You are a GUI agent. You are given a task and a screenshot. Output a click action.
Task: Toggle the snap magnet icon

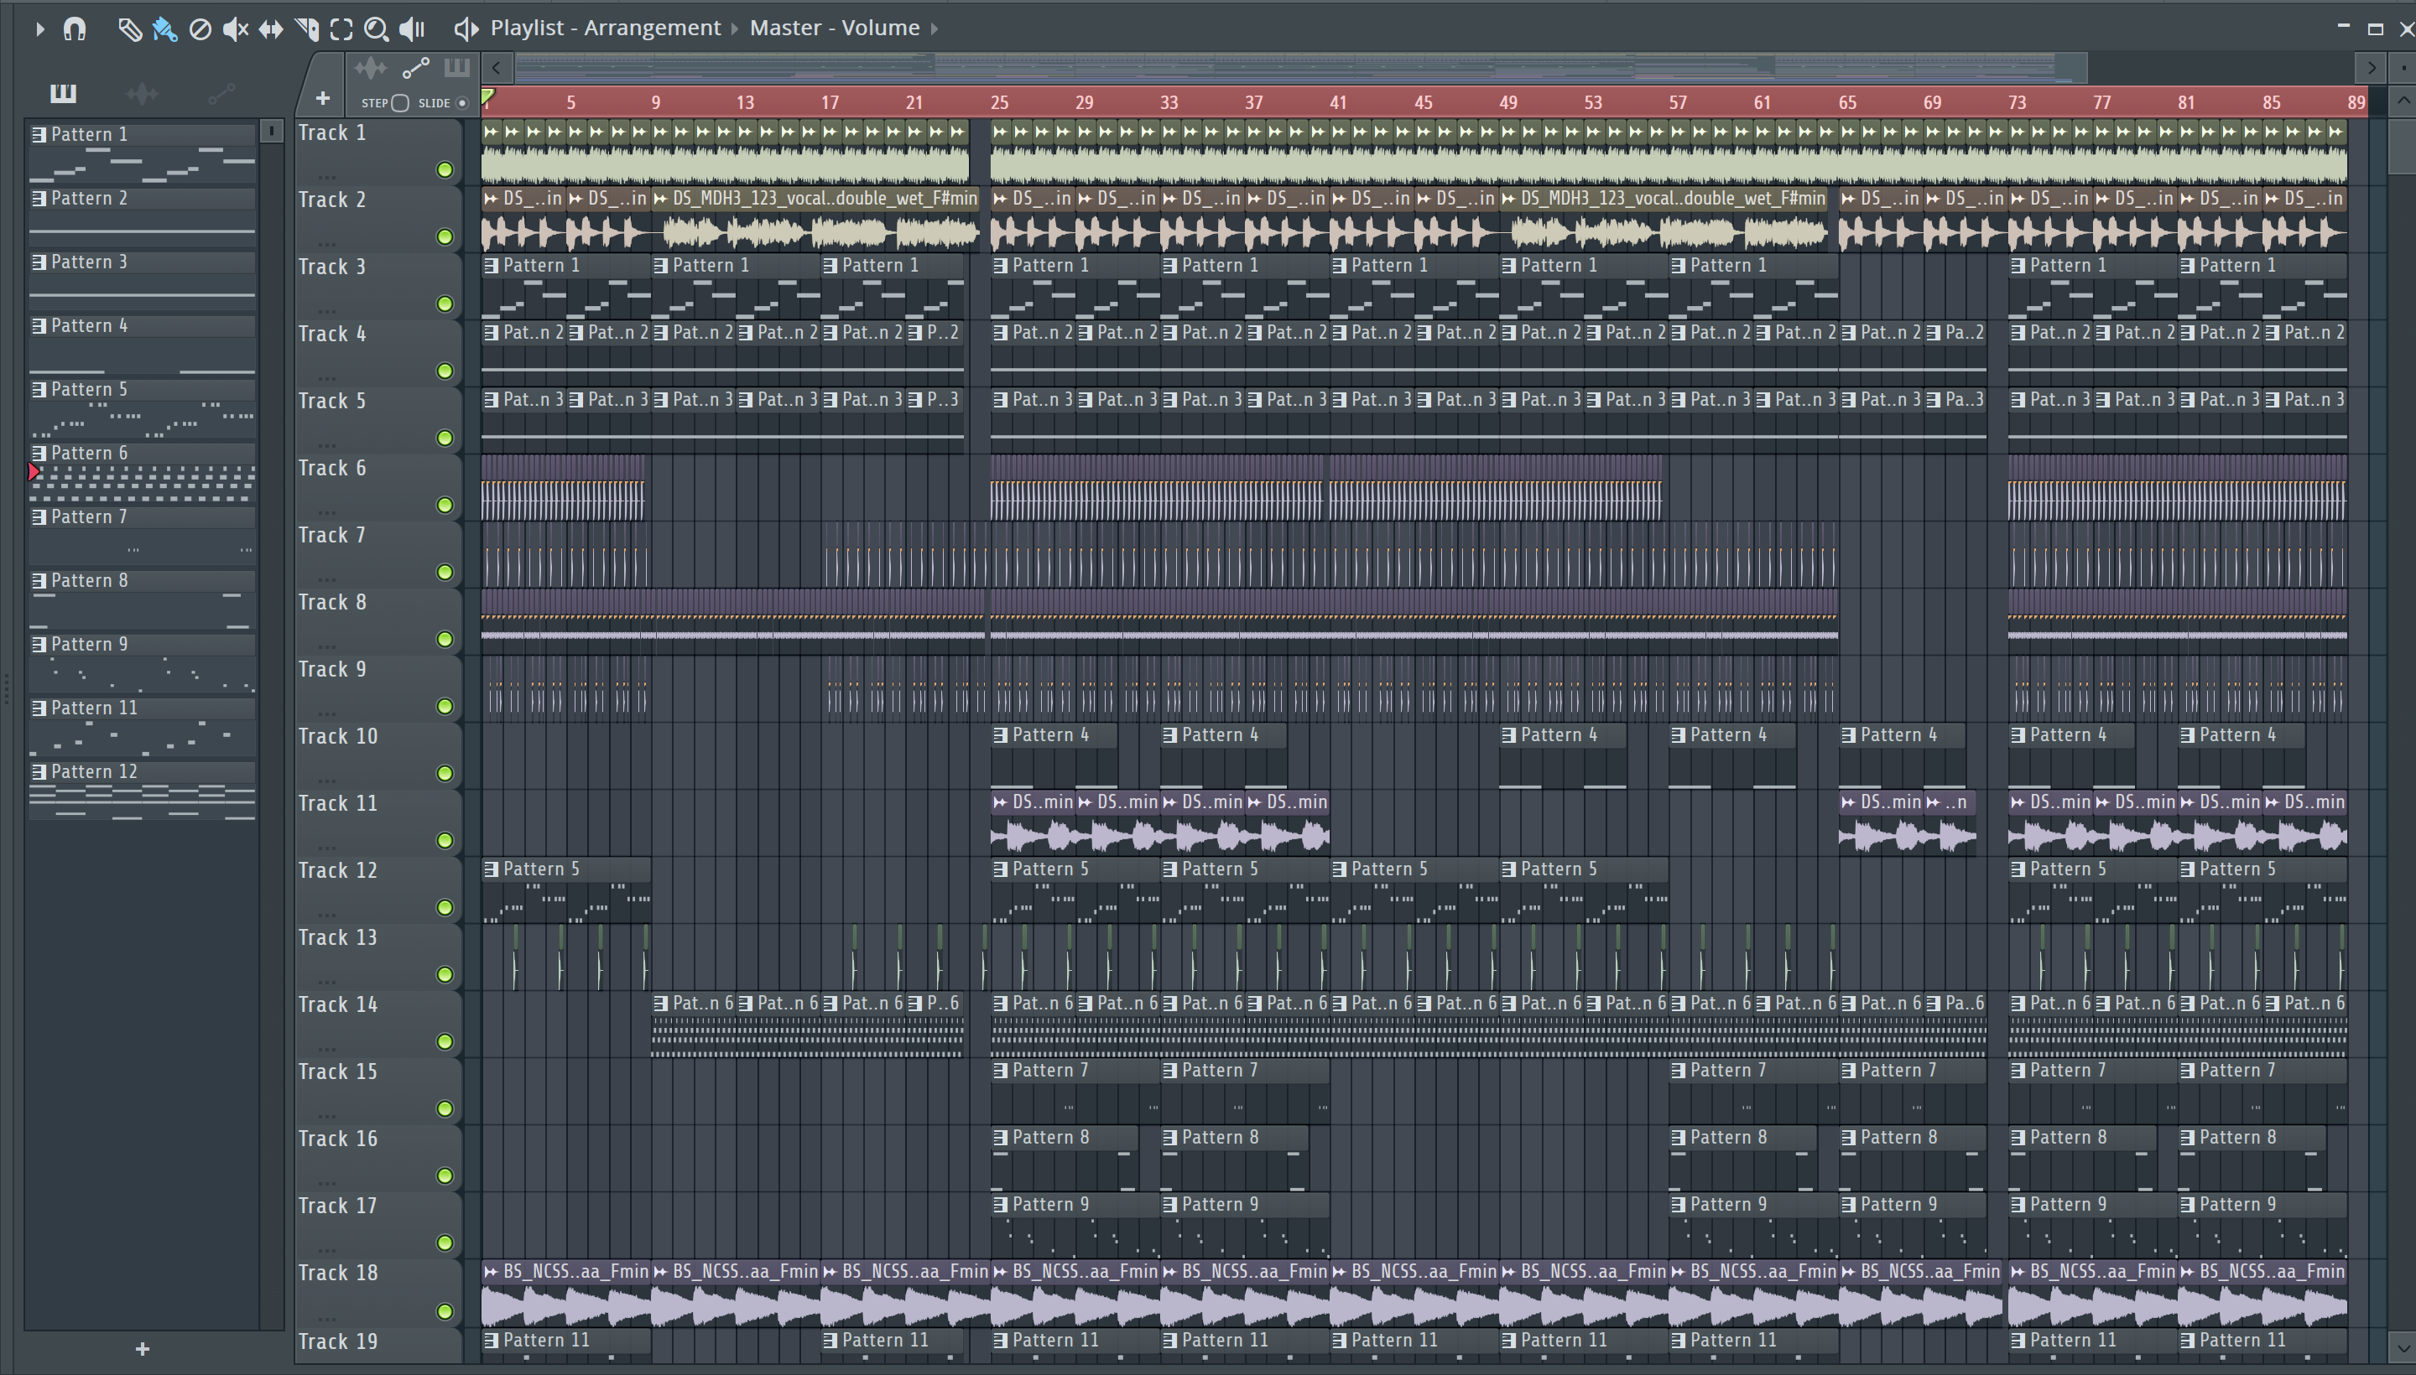click(75, 29)
